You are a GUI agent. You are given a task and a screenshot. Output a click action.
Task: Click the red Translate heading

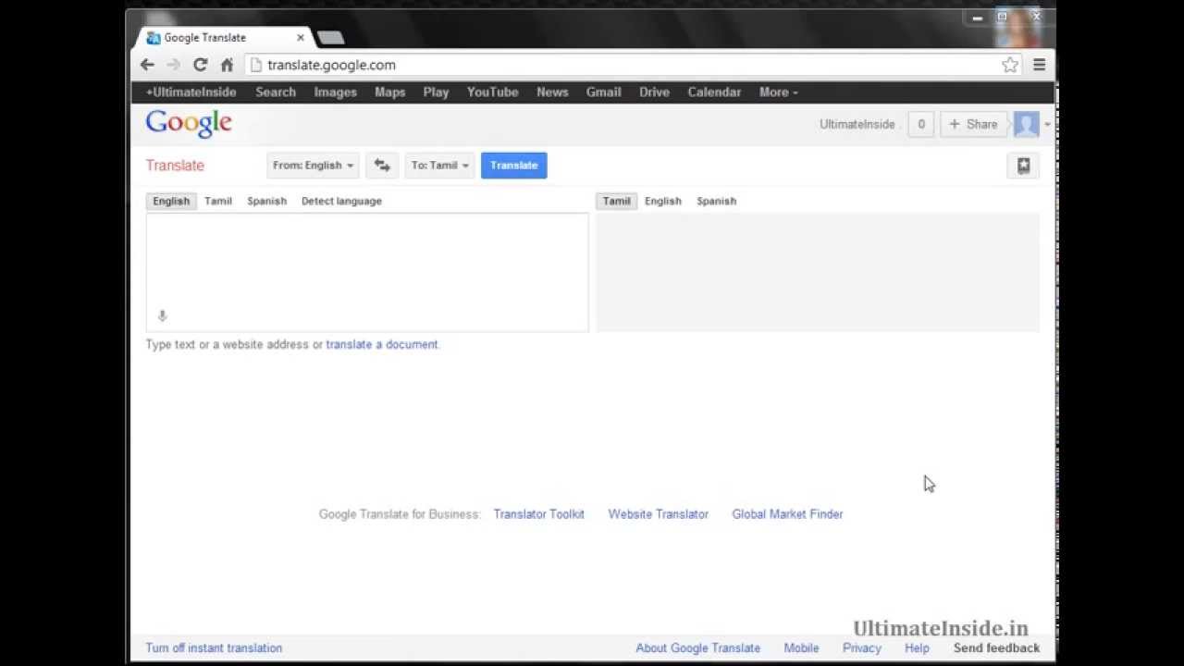click(175, 166)
